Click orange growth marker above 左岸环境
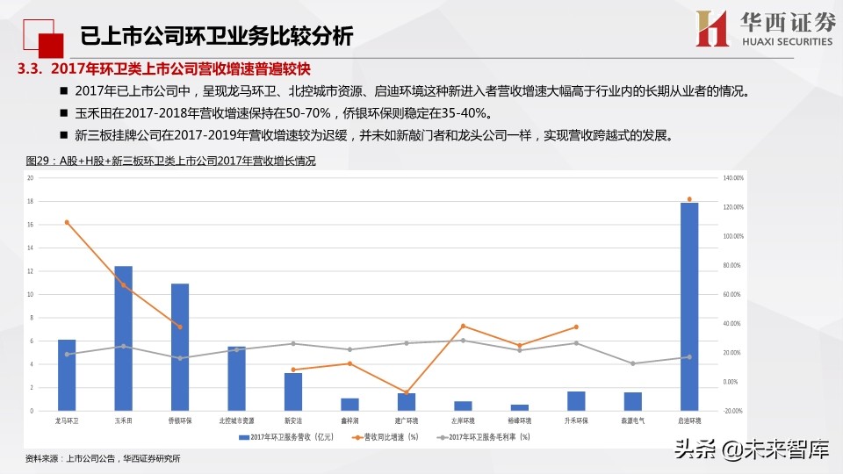The height and width of the screenshot is (474, 843). [x=463, y=327]
